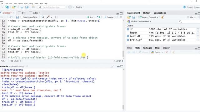This screenshot has height=112, width=200.
Task: Open R Script file type selector
Action: tap(118, 61)
